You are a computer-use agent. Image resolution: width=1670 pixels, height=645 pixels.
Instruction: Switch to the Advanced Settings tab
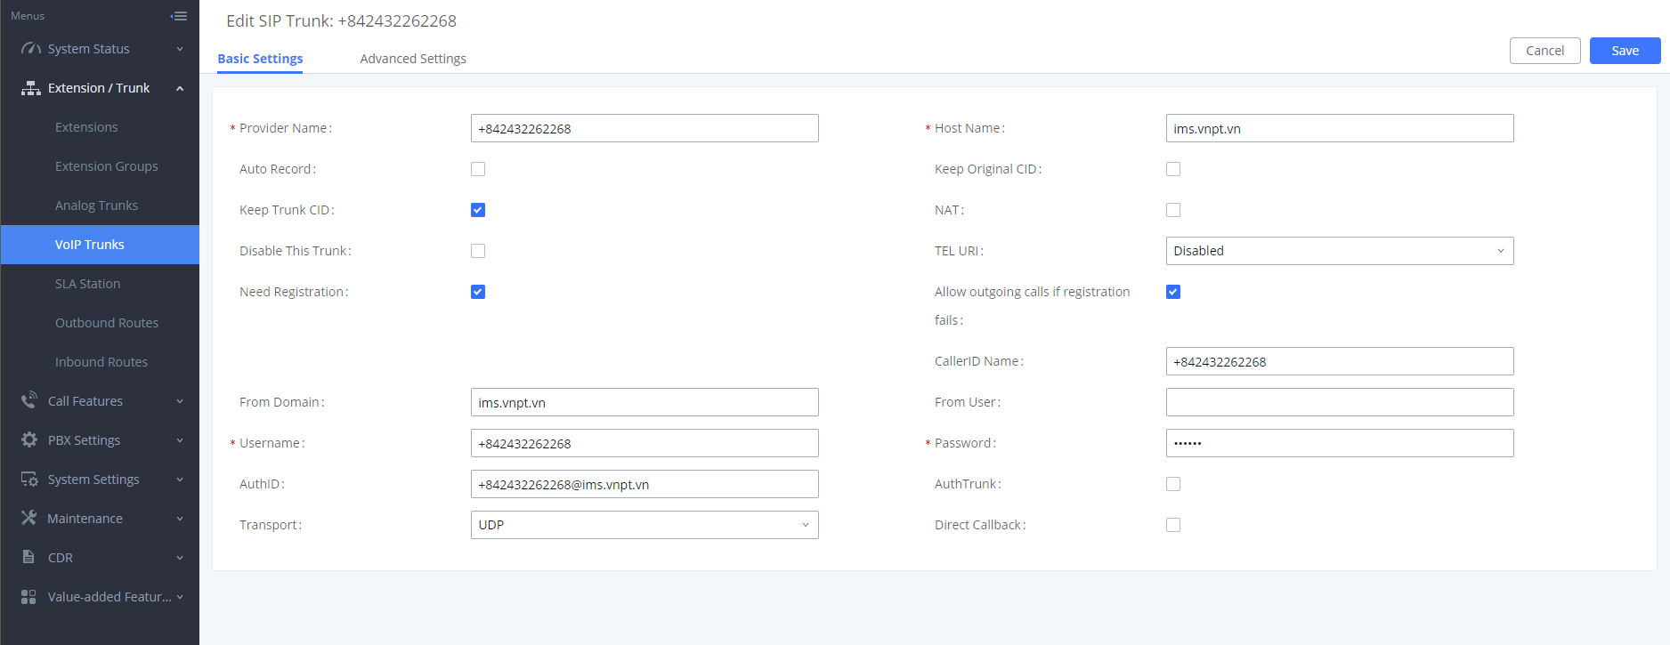(413, 59)
